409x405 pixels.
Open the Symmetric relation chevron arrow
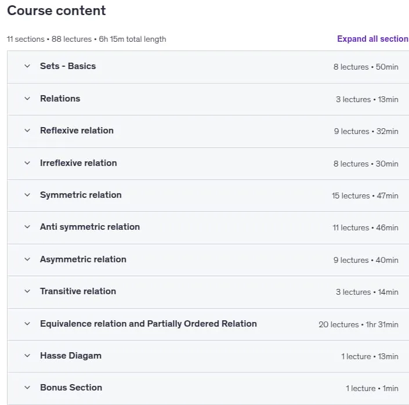(x=27, y=195)
